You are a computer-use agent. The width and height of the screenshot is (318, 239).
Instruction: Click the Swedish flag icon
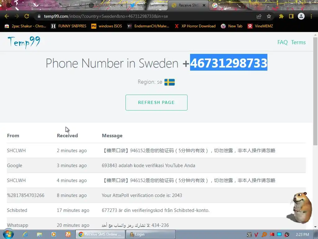[170, 82]
